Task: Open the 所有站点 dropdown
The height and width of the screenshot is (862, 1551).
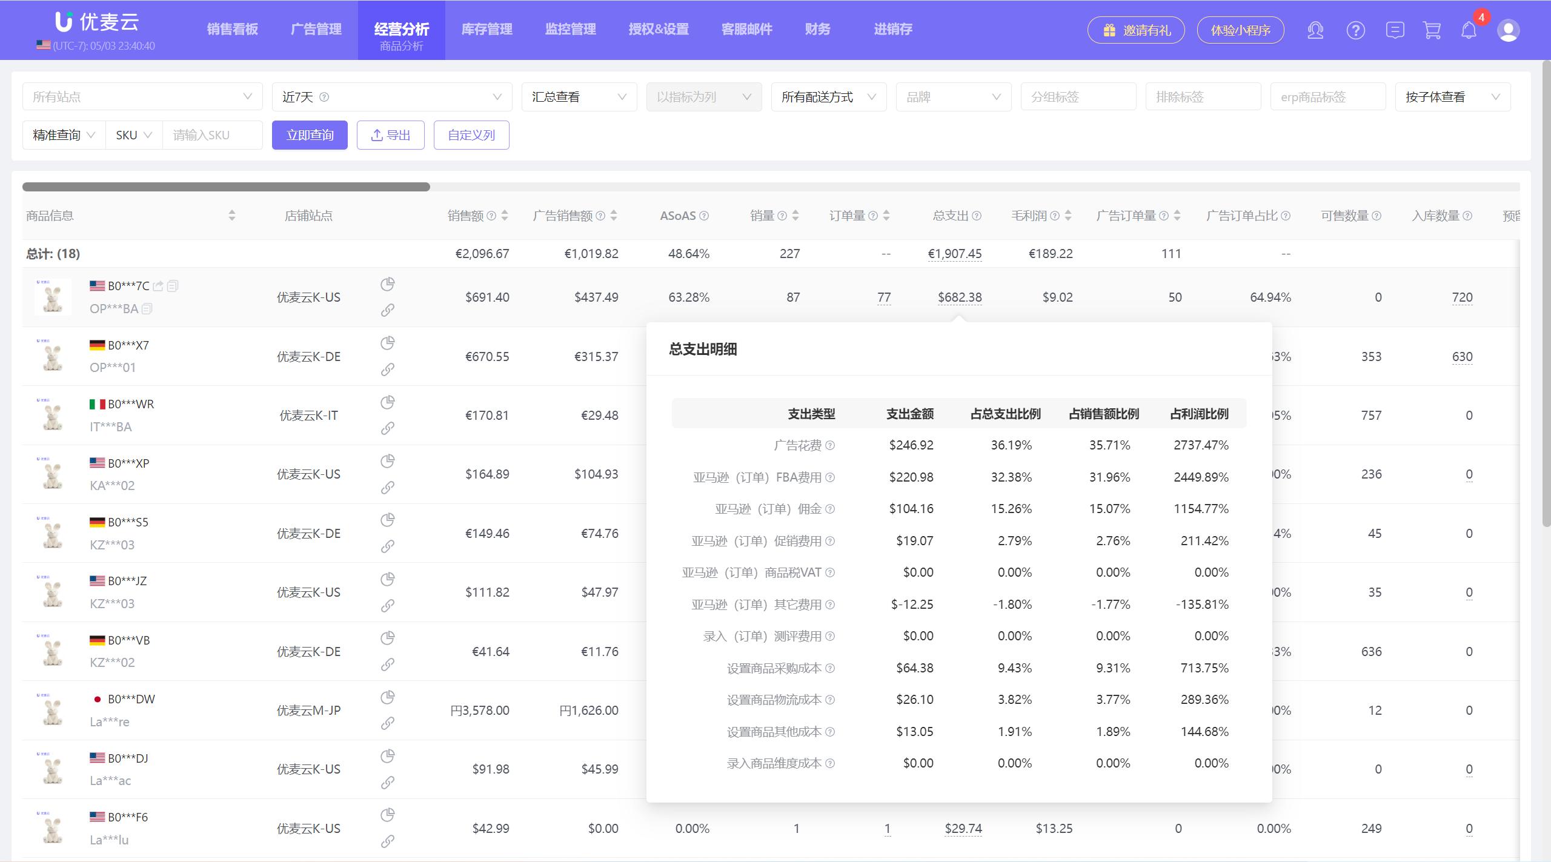Action: pos(143,96)
